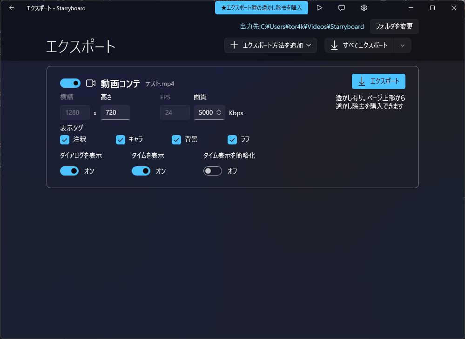
Task: Uncheck the 背景 tag checkbox
Action: coord(176,140)
